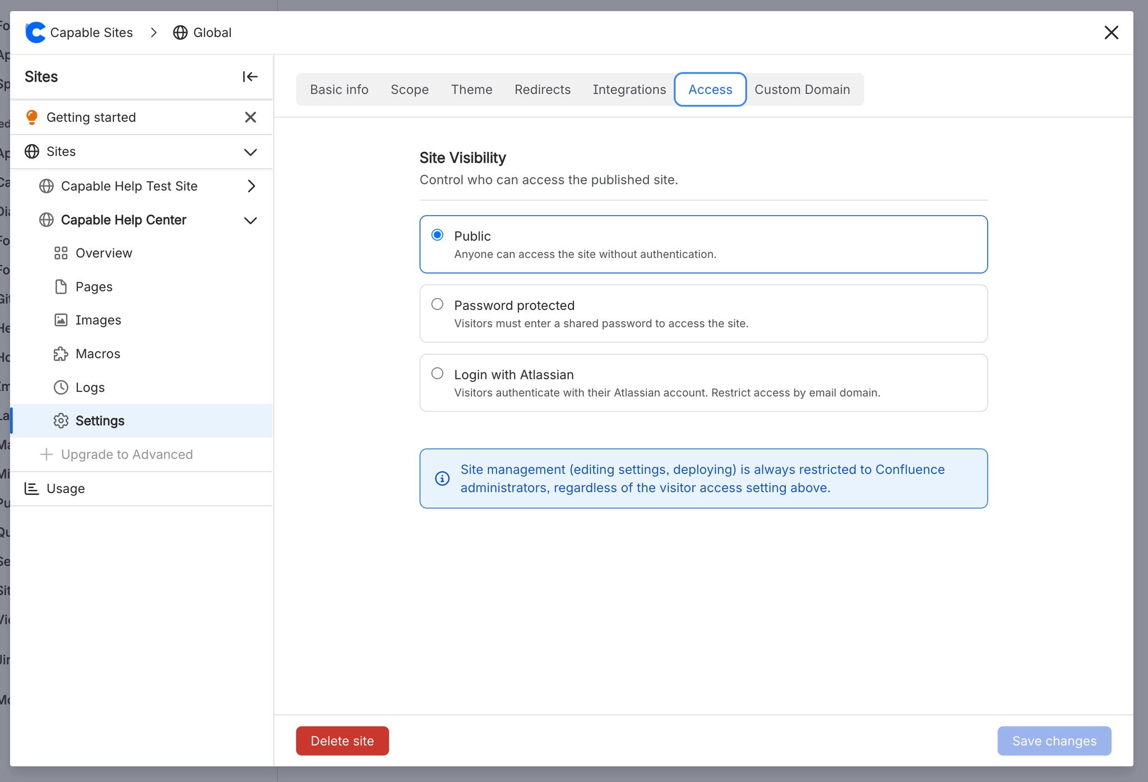Click the Capable Help Test Site label

pyautogui.click(x=129, y=186)
